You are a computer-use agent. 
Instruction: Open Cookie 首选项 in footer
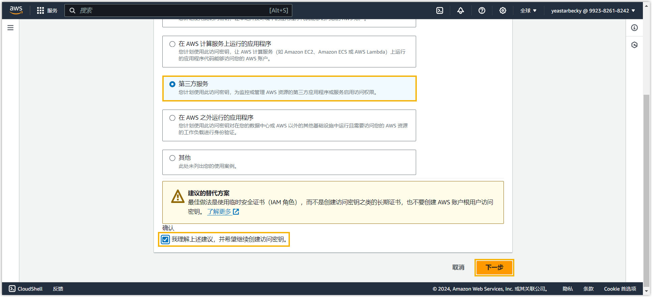(620, 289)
